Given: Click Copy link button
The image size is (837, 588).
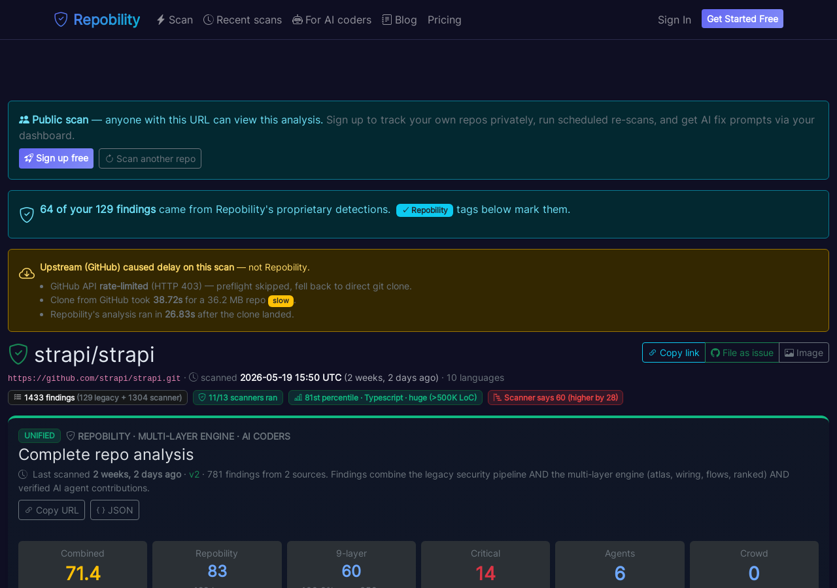Looking at the screenshot, I should [x=674, y=352].
